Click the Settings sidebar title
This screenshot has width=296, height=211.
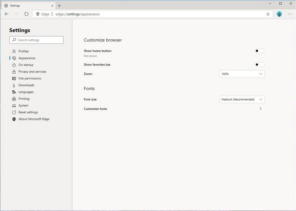[20, 30]
